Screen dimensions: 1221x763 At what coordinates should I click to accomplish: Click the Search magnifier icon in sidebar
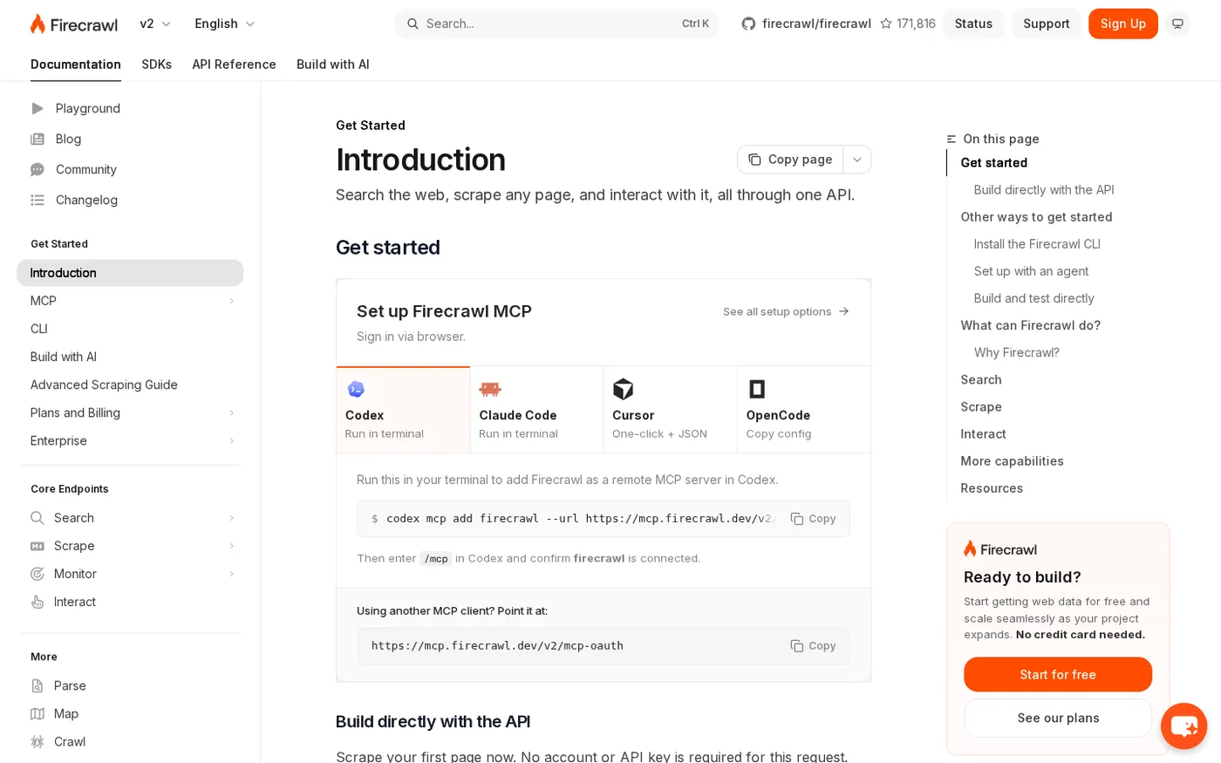coord(38,518)
